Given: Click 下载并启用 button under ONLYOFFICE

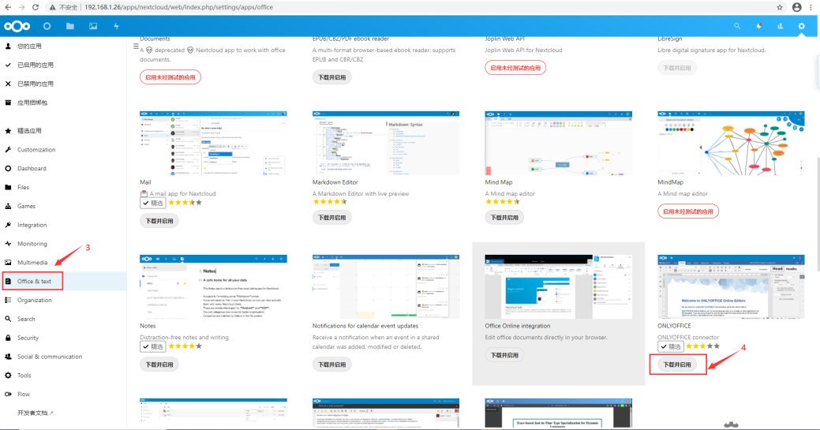Looking at the screenshot, I should point(676,365).
